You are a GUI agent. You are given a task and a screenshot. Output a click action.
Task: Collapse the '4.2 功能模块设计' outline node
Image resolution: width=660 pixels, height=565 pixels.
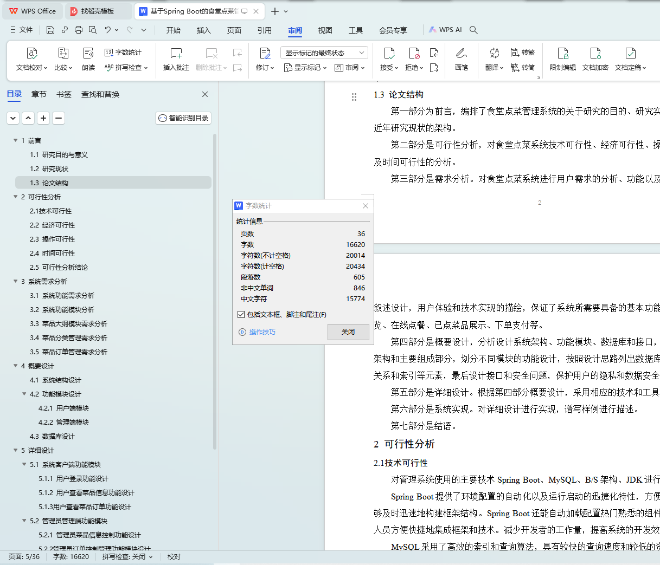click(24, 394)
